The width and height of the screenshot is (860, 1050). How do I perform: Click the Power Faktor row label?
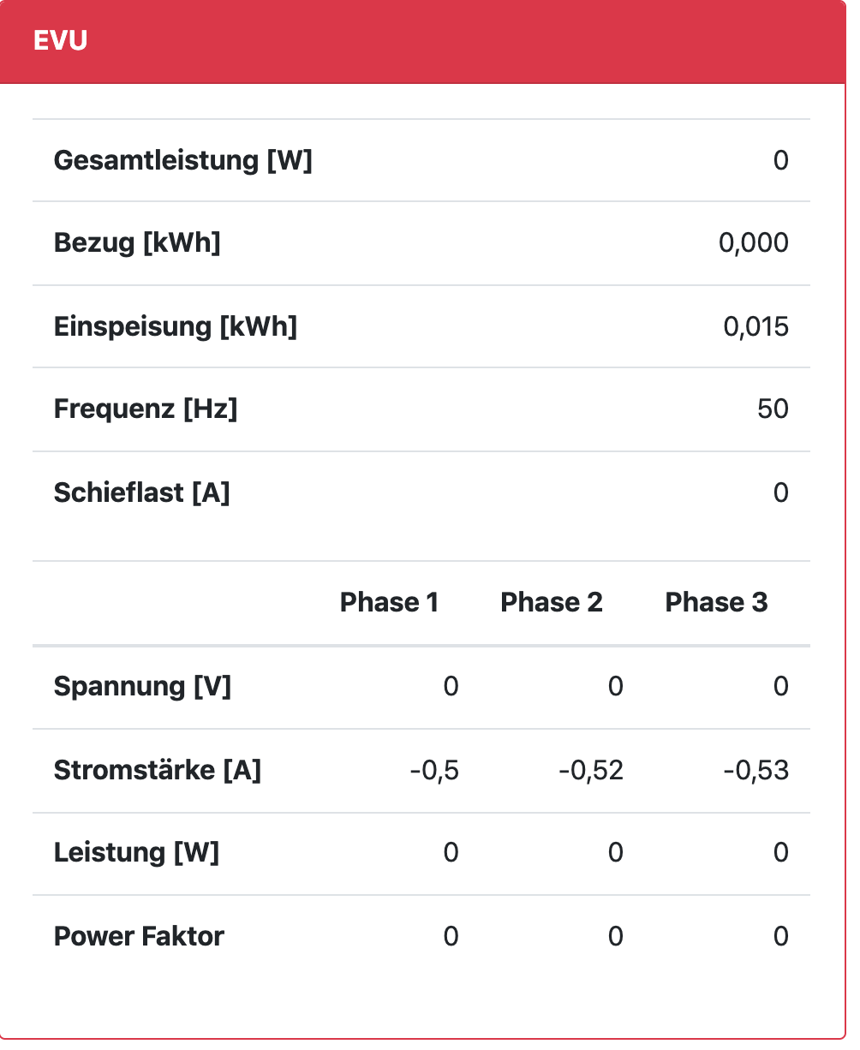pos(139,936)
